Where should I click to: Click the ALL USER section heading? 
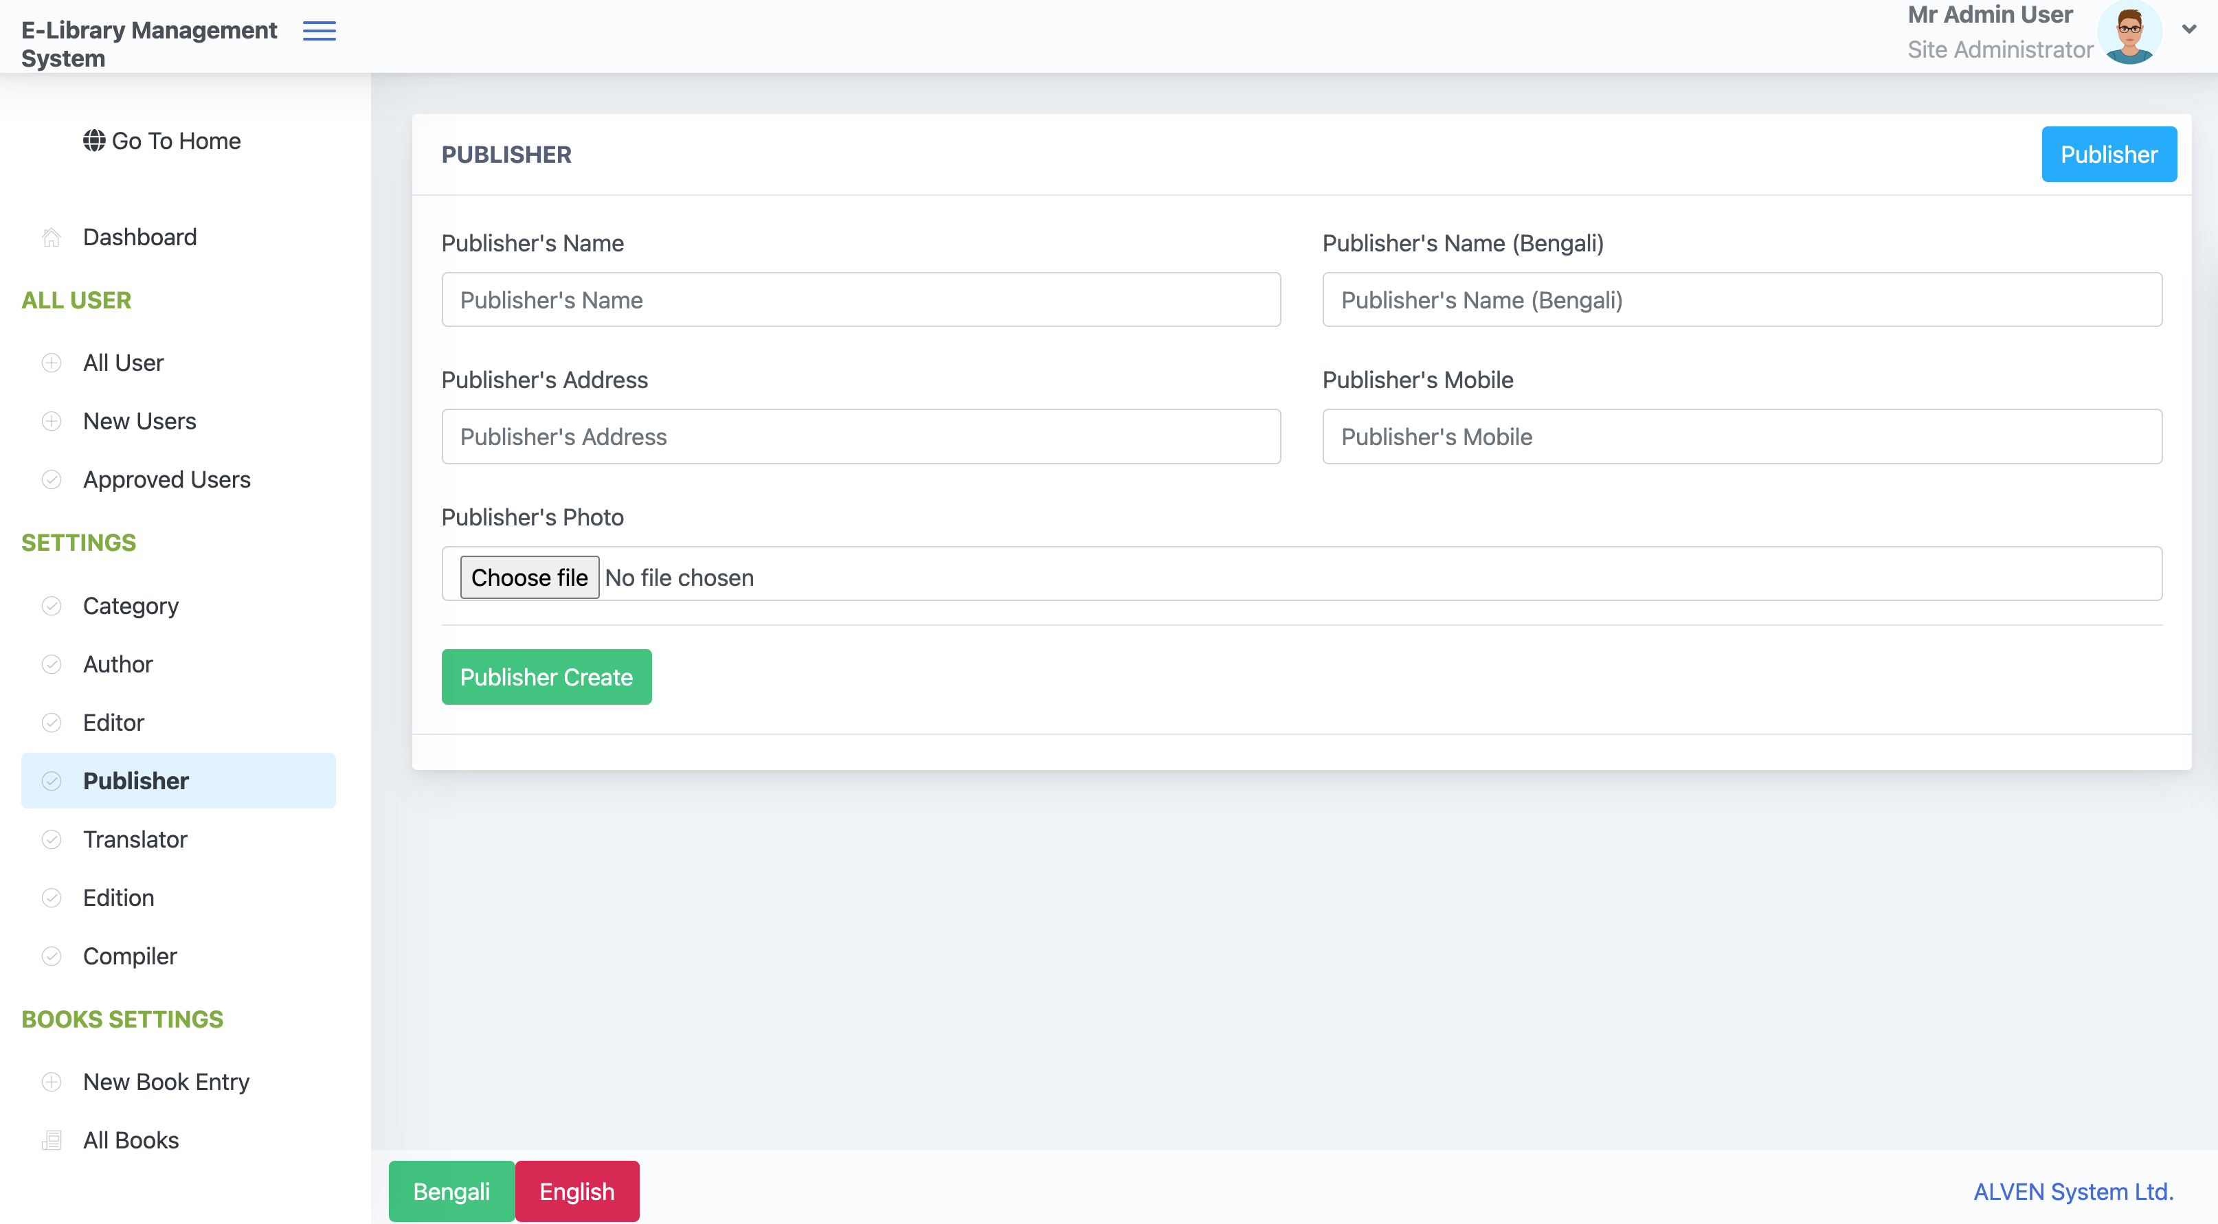77,299
